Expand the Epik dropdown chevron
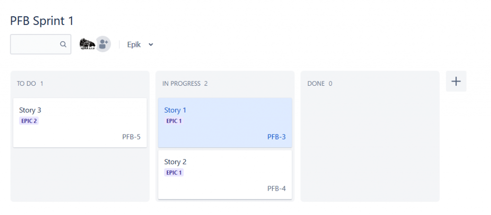491x215 pixels. click(x=151, y=45)
